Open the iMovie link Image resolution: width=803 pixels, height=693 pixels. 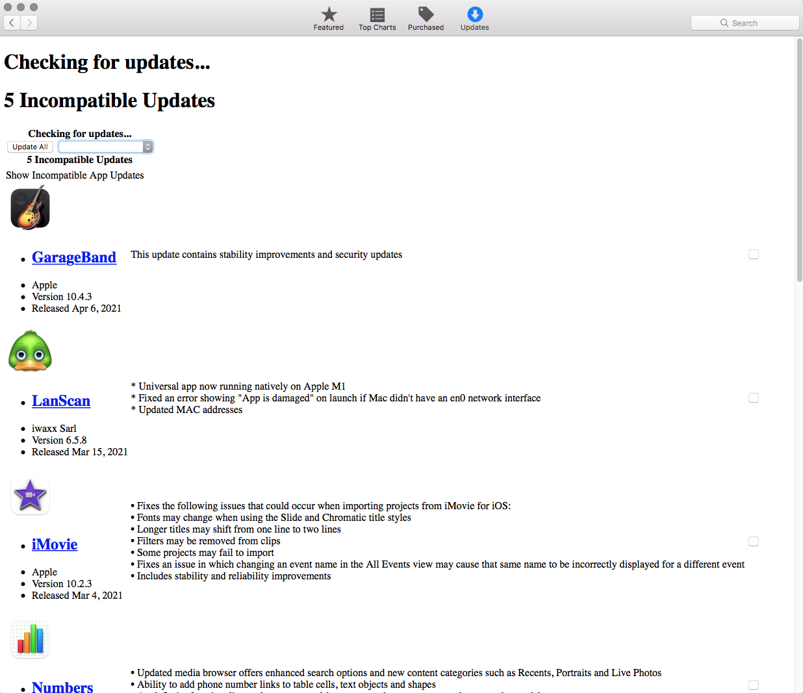click(x=55, y=544)
